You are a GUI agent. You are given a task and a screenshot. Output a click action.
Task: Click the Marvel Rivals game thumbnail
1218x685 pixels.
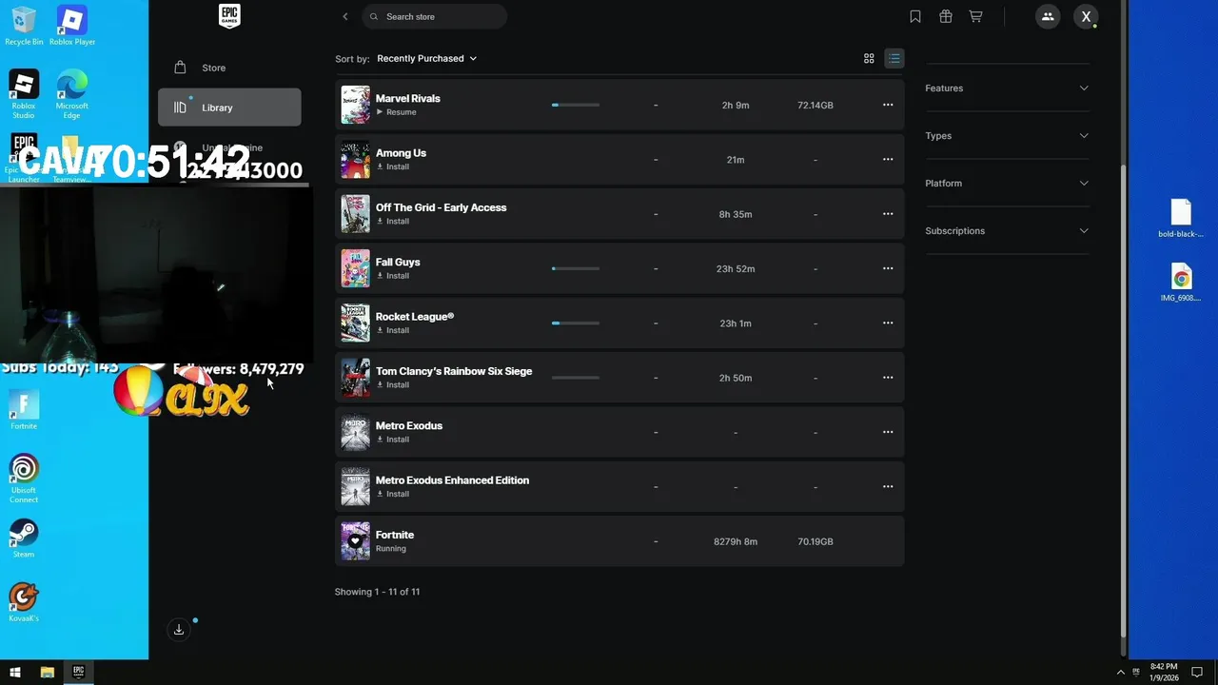click(355, 105)
